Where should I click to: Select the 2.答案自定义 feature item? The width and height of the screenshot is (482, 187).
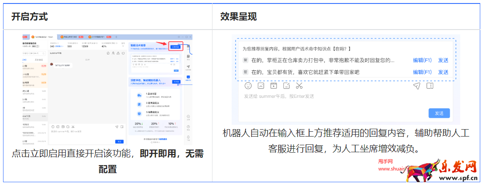[154, 104]
